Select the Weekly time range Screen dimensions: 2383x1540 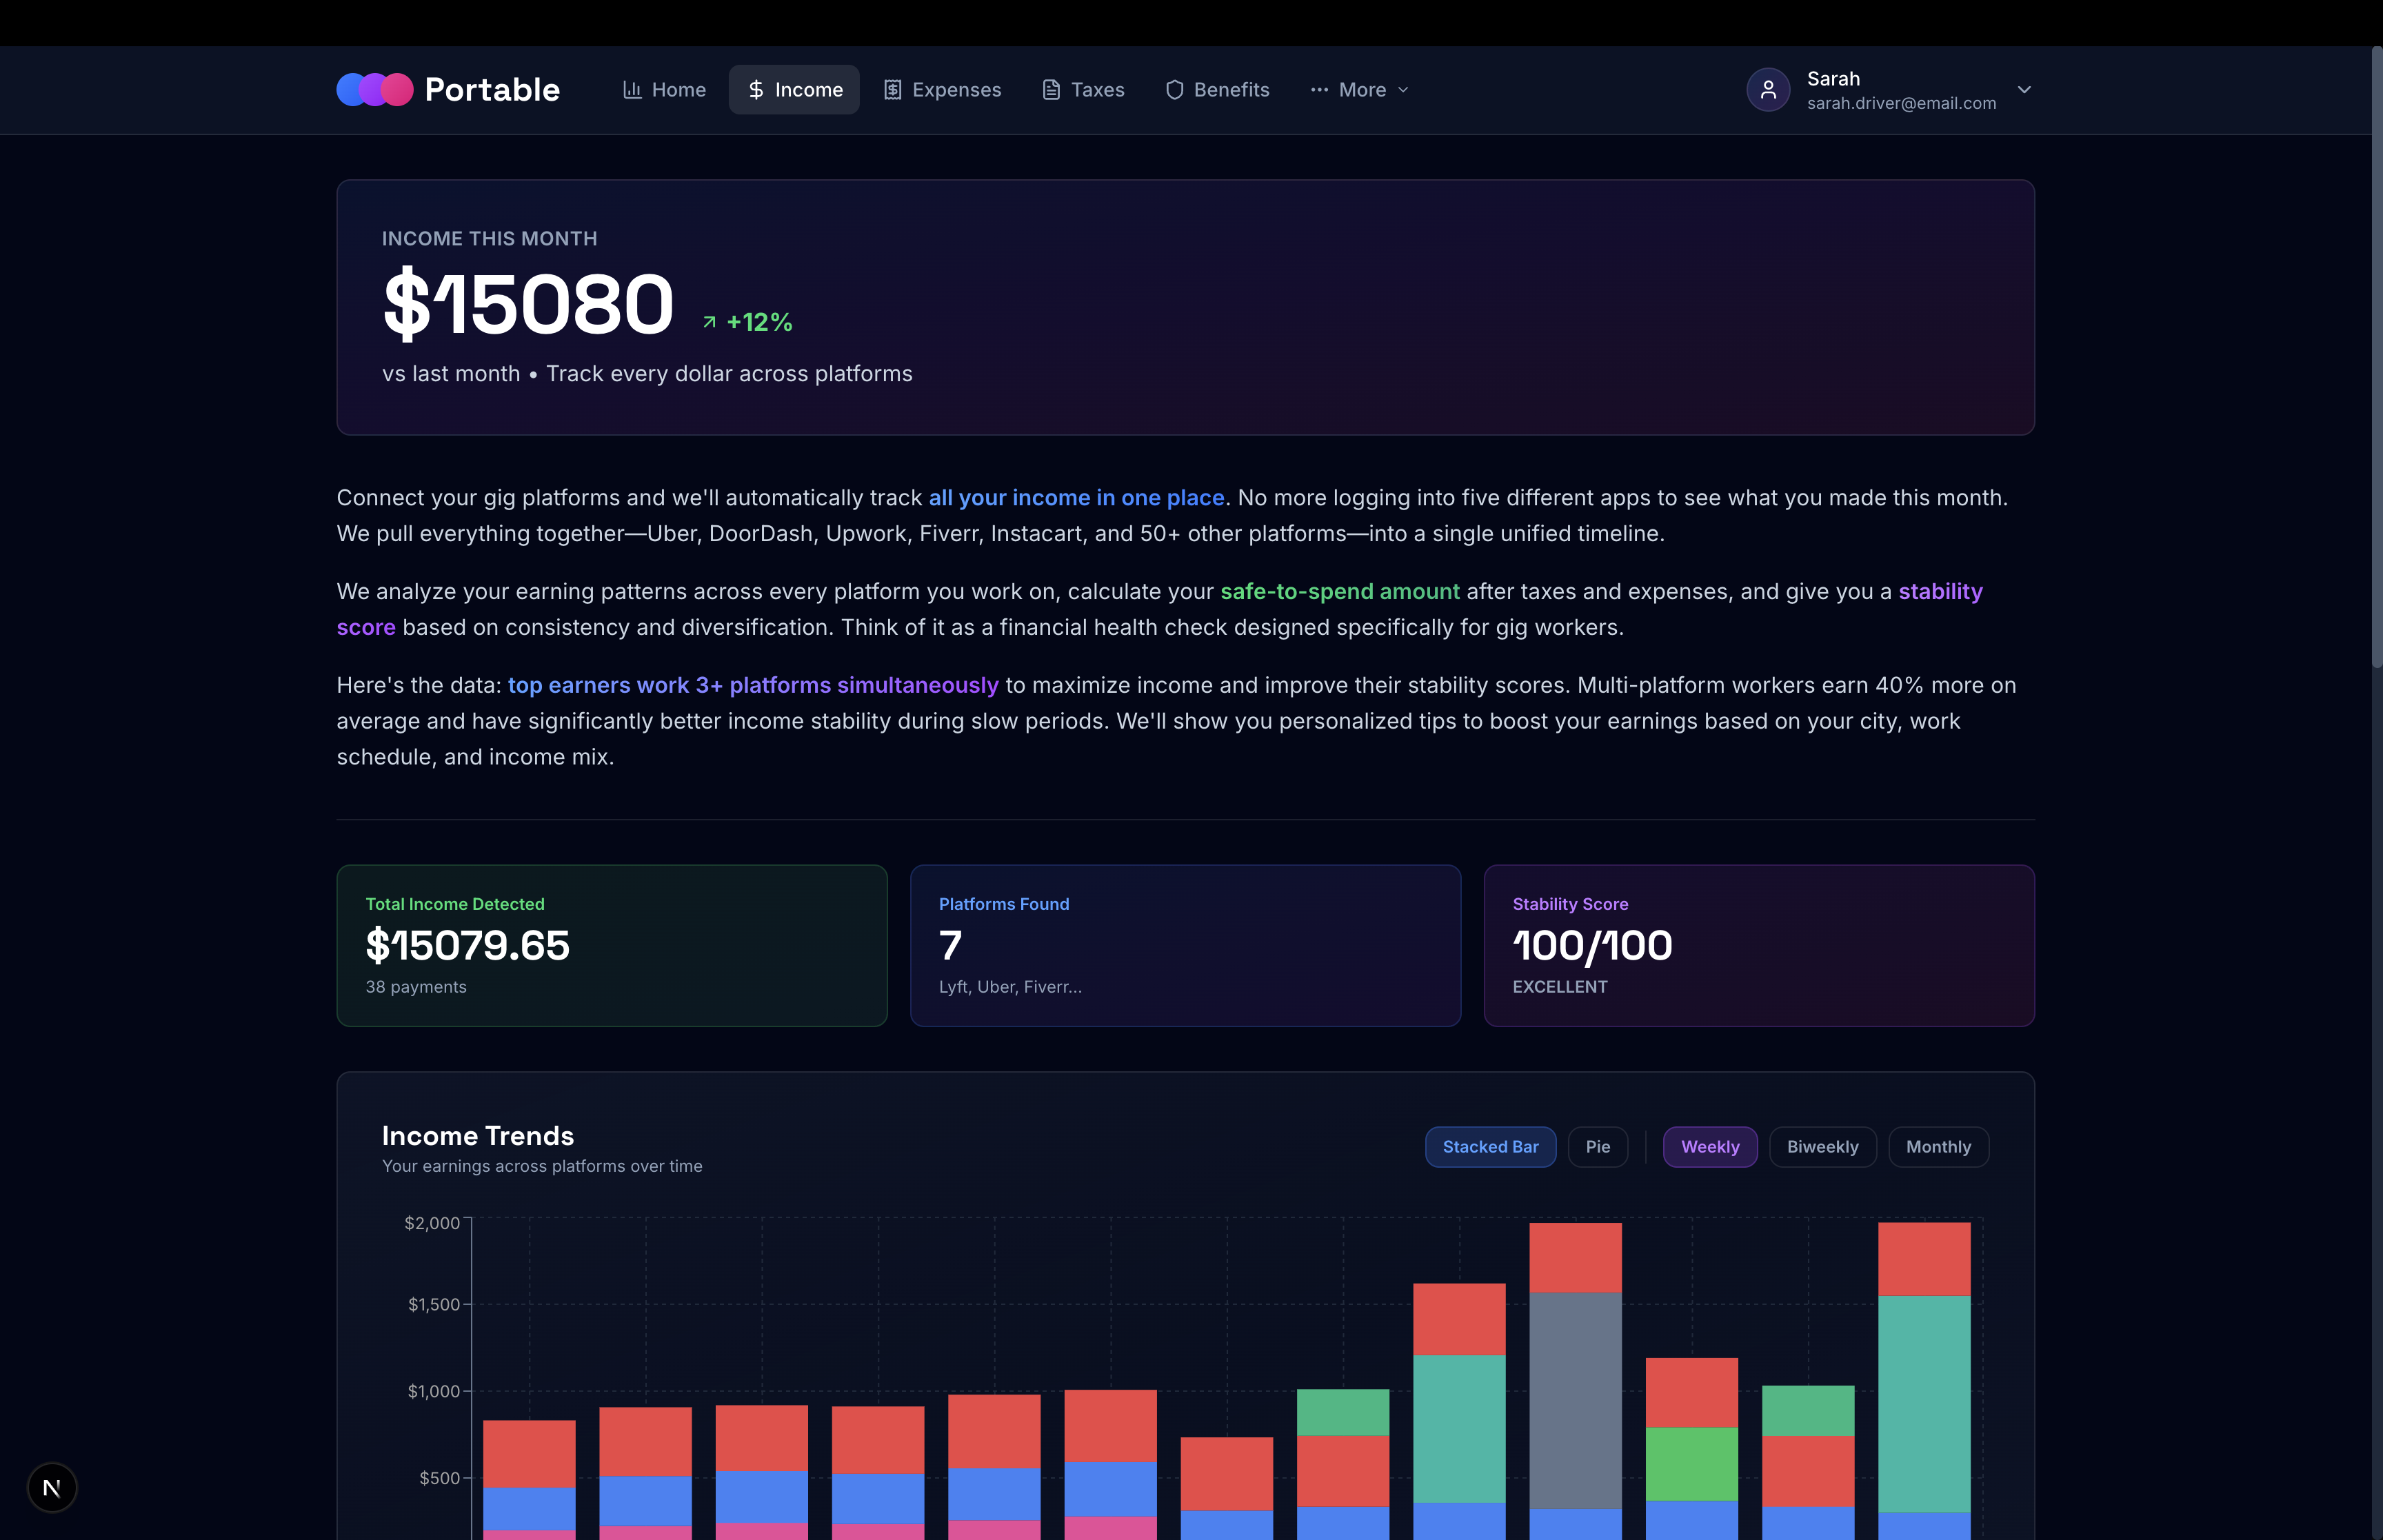point(1709,1147)
